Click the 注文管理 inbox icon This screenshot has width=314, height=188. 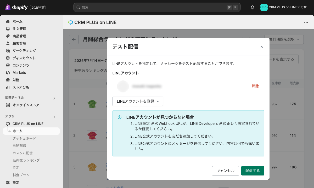tap(8, 29)
